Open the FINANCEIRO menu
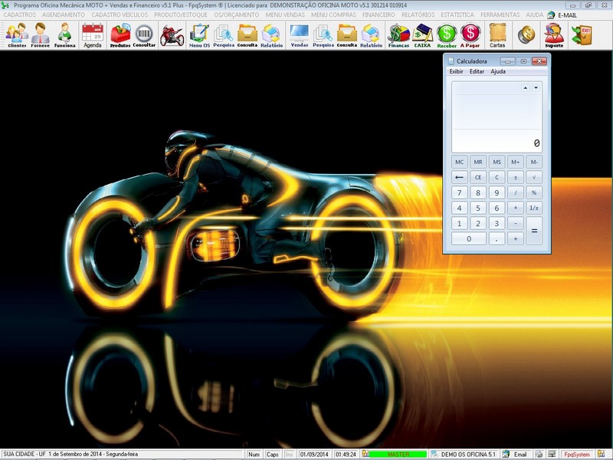The image size is (613, 460). click(x=379, y=15)
